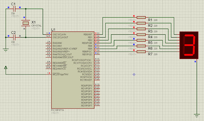This screenshot has width=204, height=121.
Task: Select the X1 crystal symbol
Action: click(x=25, y=23)
